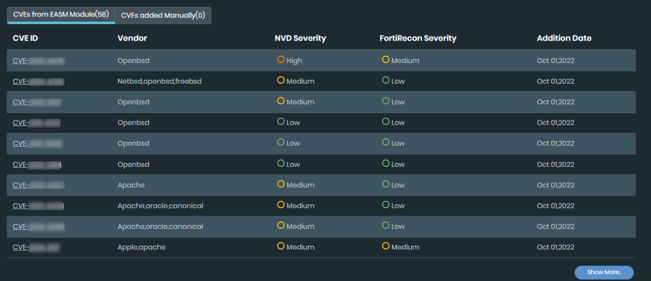
Task: Click FortiRecon Medium icon in Apple,apache row
Action: [x=386, y=246]
